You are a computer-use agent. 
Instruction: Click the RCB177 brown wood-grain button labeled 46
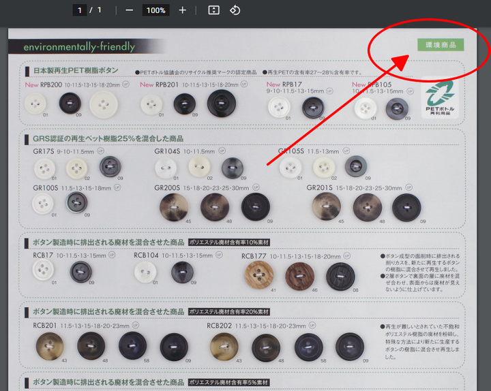pyautogui.click(x=299, y=277)
